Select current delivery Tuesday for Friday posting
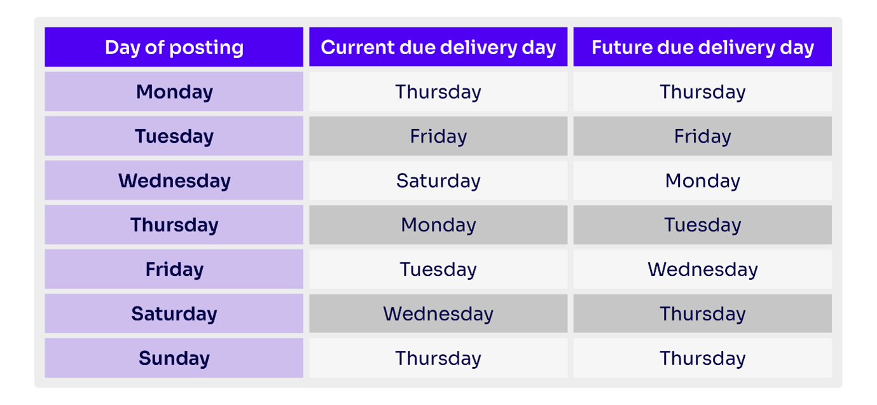This screenshot has height=405, width=877. click(438, 269)
